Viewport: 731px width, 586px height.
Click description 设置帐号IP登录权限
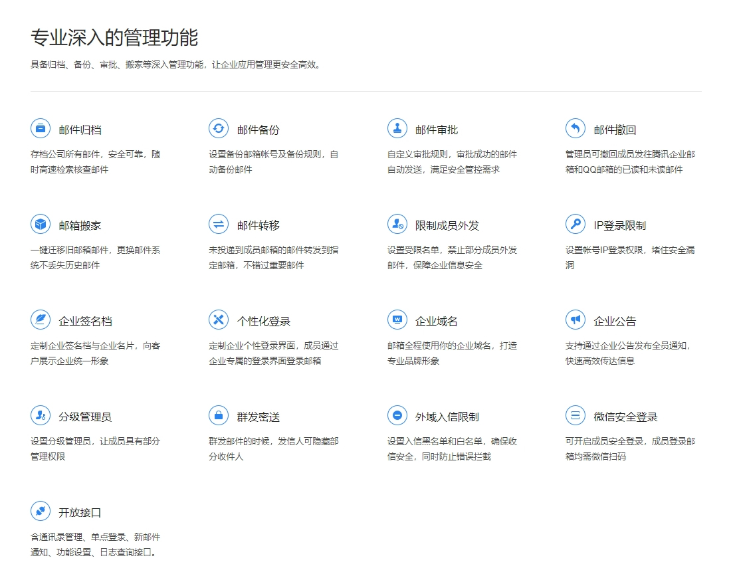click(630, 257)
